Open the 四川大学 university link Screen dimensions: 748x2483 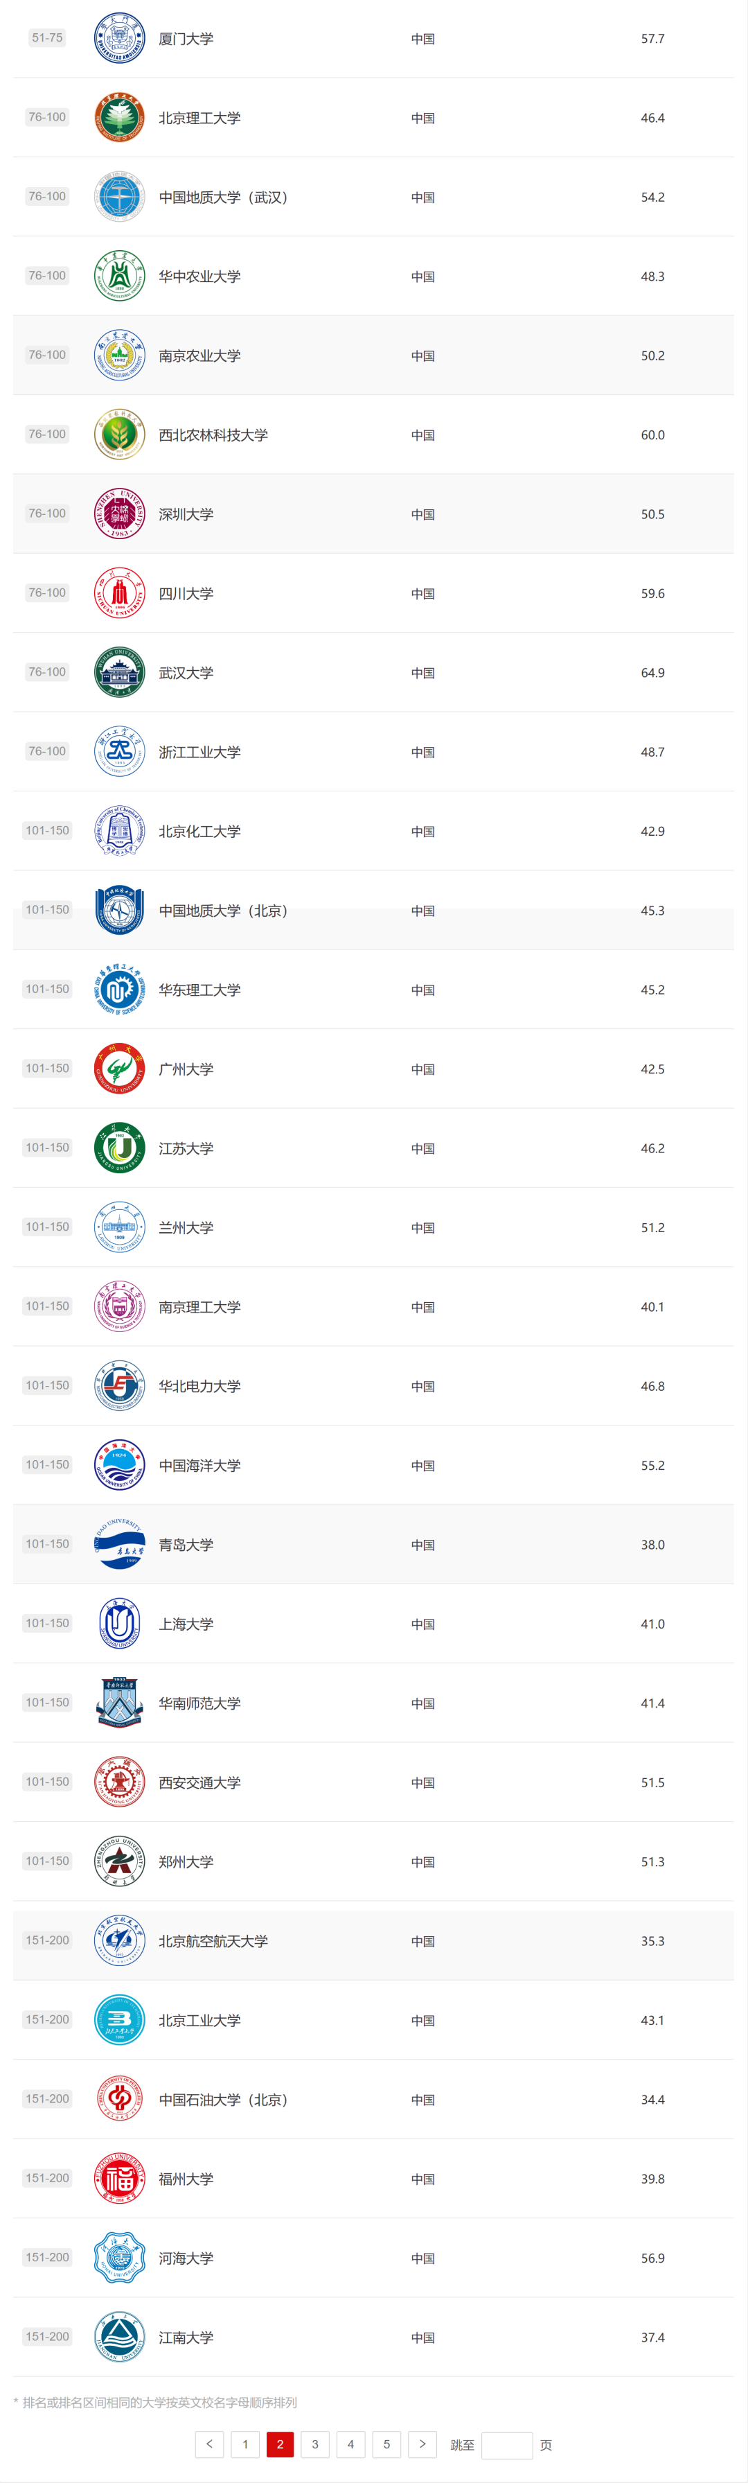[x=186, y=594]
